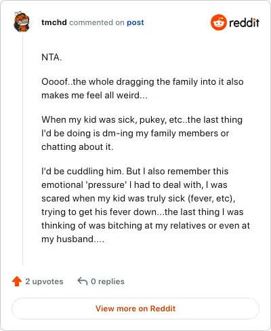Click tmchd's Snoo avatar image

22,22
